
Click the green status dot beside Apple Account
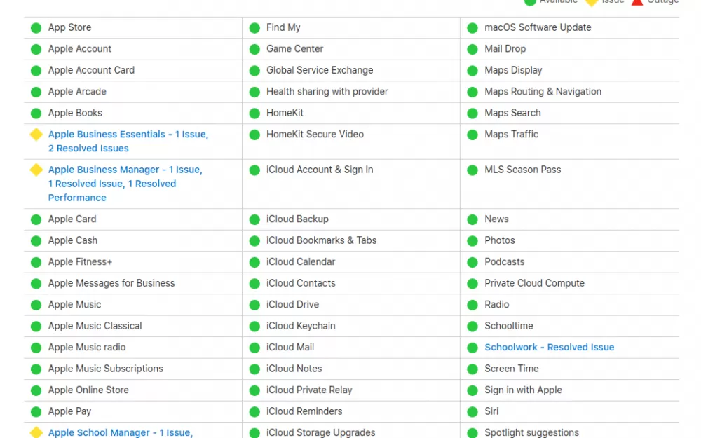(x=36, y=49)
